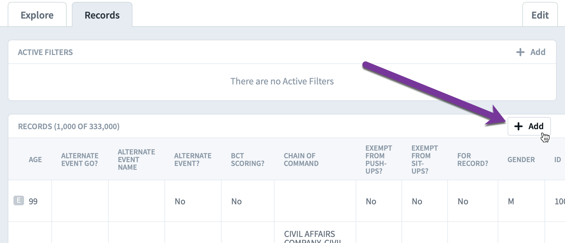Sort by FOR RECORD? column header

[x=473, y=160]
